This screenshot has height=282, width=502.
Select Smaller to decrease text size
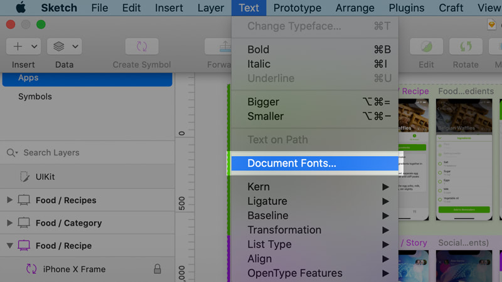tap(315, 116)
